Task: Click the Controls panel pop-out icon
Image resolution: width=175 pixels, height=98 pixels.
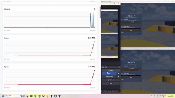Action: click(x=119, y=67)
